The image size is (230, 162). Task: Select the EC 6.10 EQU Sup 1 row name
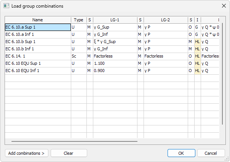(38, 63)
